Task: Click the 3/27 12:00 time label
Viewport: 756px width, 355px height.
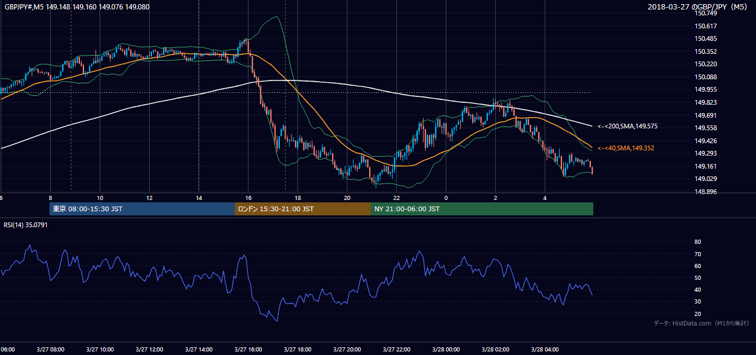Action: [x=149, y=350]
